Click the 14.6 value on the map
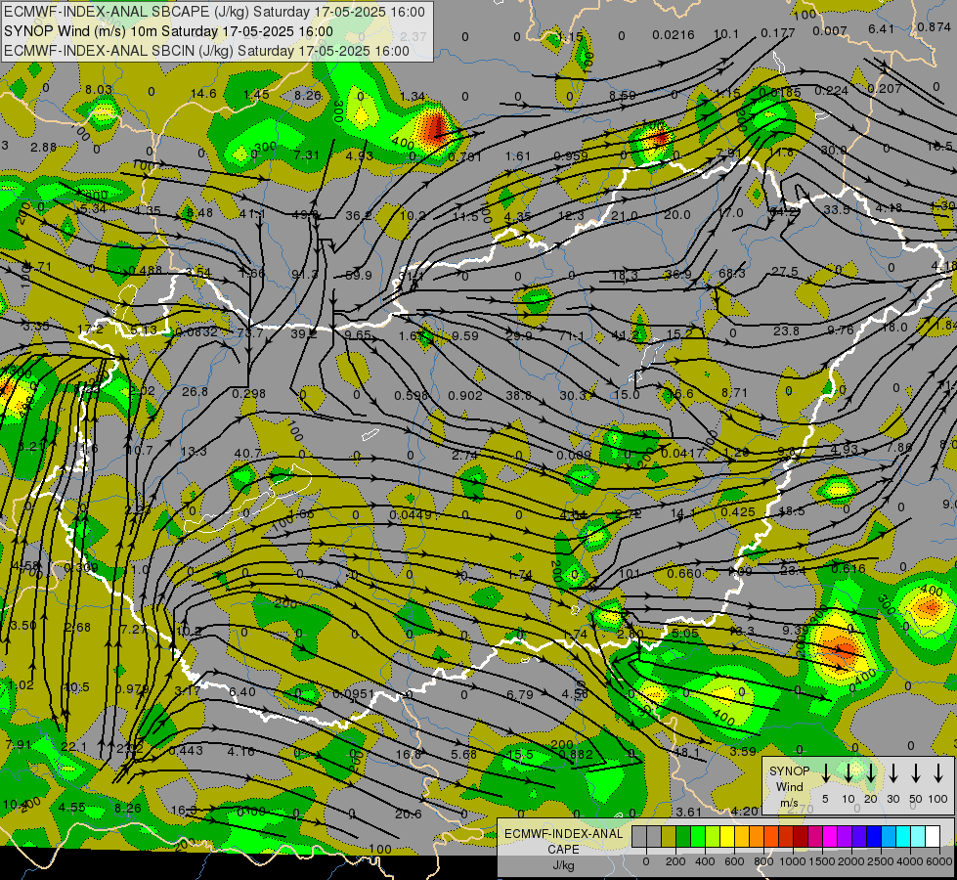The height and width of the screenshot is (880, 957). point(203,94)
